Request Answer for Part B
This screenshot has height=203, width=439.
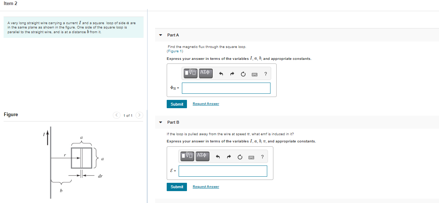coord(206,187)
